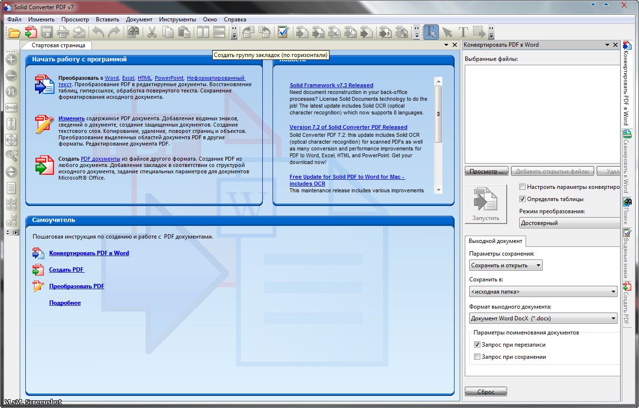The image size is (639, 408).
Task: Uncheck Запрос при перезаписи option
Action: 477,345
